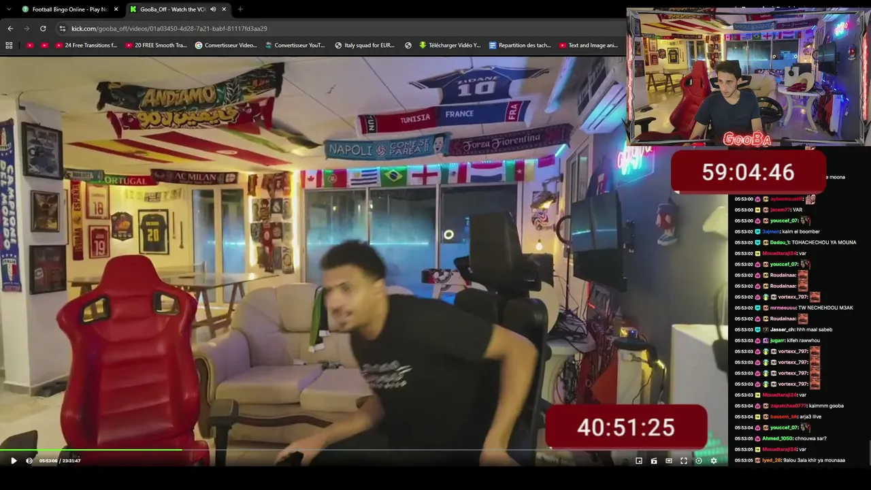
Task: Click chat message 'hhh maal sabeb'
Action: pos(815,329)
